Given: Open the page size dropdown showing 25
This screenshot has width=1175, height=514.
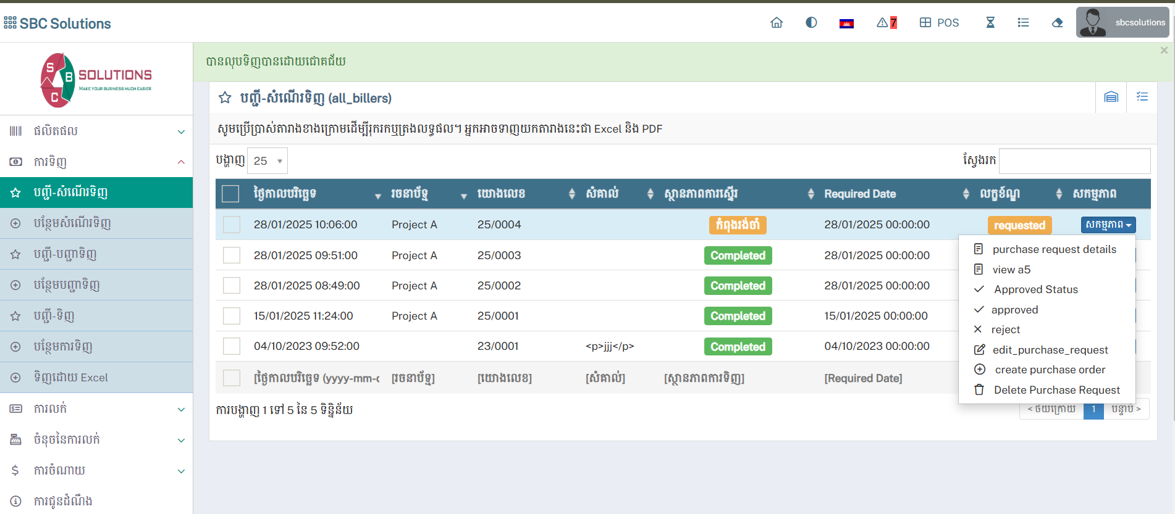Looking at the screenshot, I should tap(267, 161).
